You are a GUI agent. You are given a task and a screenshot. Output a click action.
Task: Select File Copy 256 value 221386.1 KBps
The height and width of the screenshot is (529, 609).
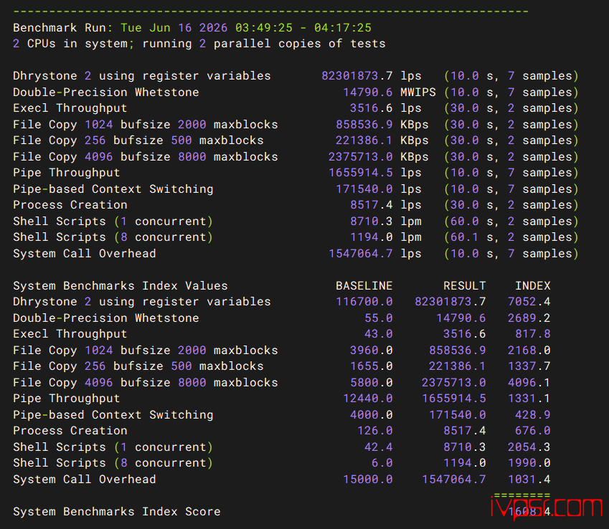coord(382,140)
